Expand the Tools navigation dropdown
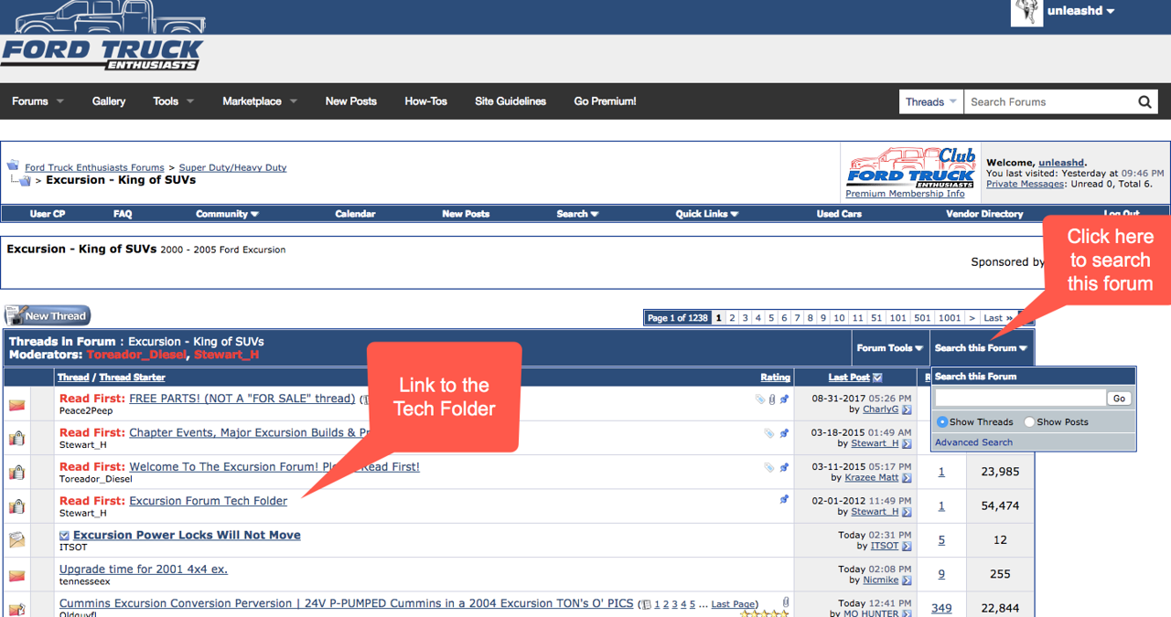This screenshot has height=617, width=1171. tap(173, 101)
